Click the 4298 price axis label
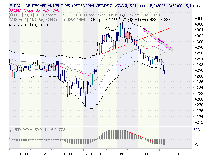The image size is (213, 160). tap(199, 47)
